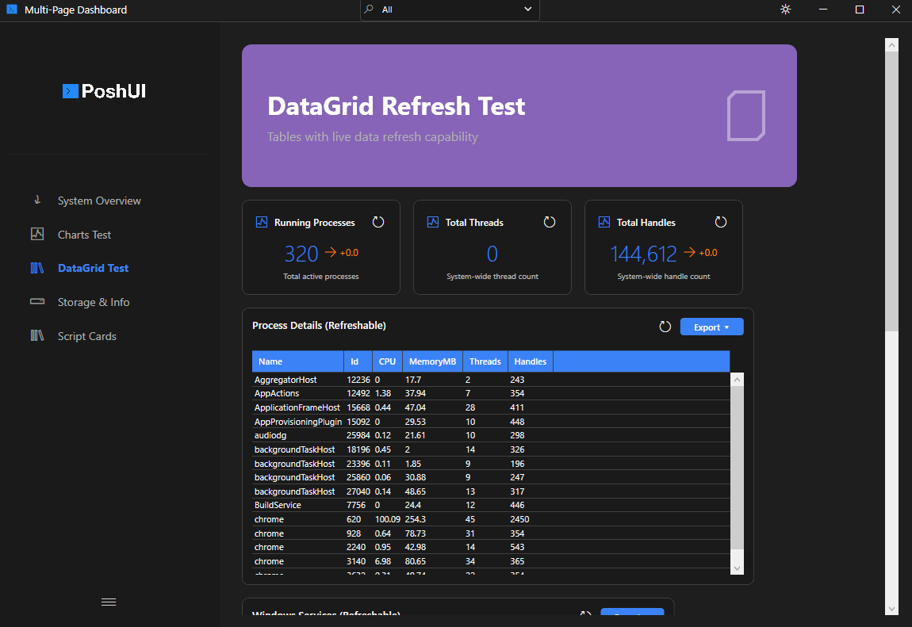
Task: Select the audiodg process row
Action: [x=491, y=435]
